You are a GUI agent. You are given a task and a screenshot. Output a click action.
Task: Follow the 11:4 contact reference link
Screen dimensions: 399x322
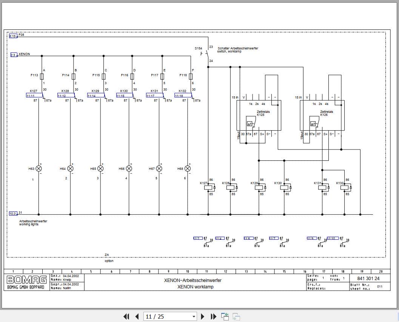coord(220,238)
